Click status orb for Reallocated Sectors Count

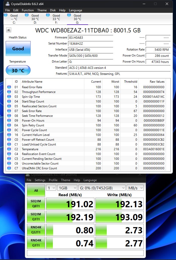(9, 106)
